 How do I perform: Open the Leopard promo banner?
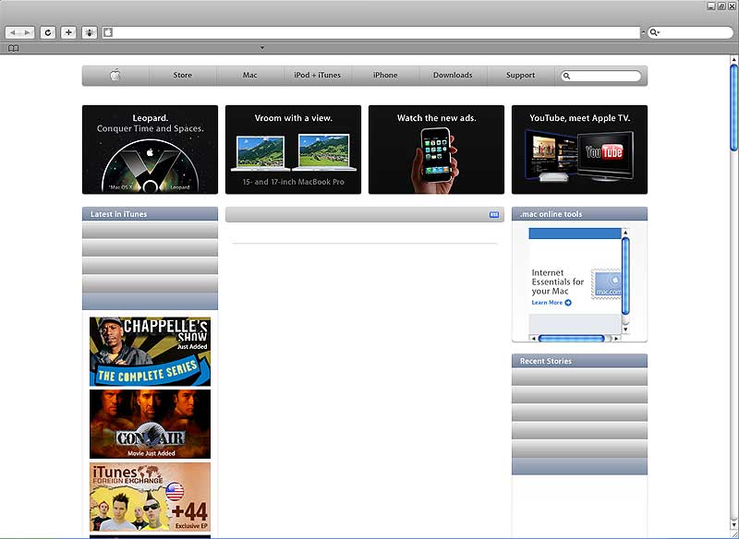(x=150, y=150)
